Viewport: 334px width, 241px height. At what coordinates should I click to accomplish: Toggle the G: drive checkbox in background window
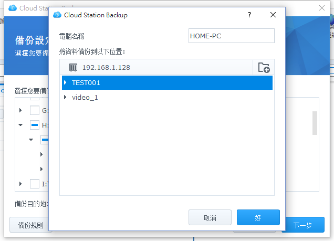[x=35, y=110]
